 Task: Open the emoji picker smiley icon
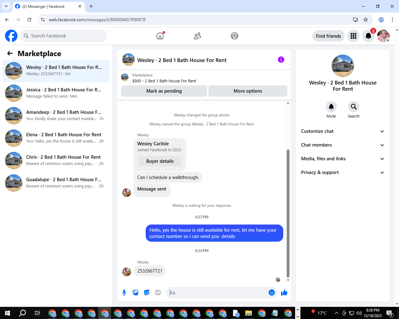[x=272, y=292]
